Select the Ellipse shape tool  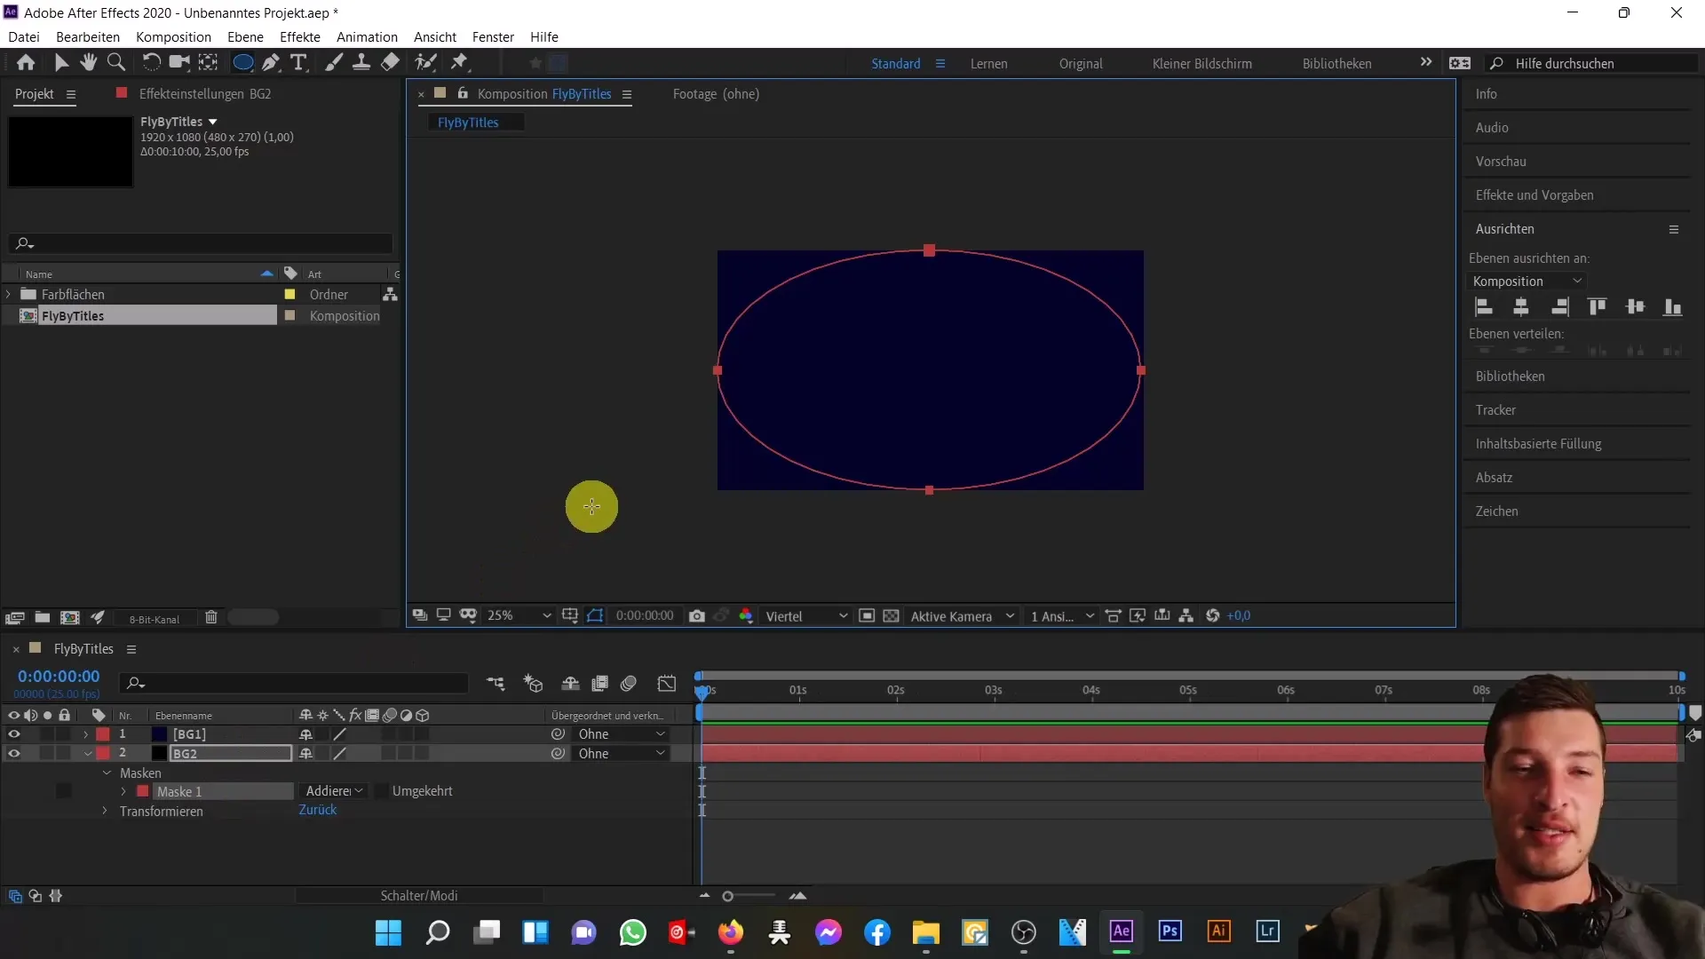242,62
